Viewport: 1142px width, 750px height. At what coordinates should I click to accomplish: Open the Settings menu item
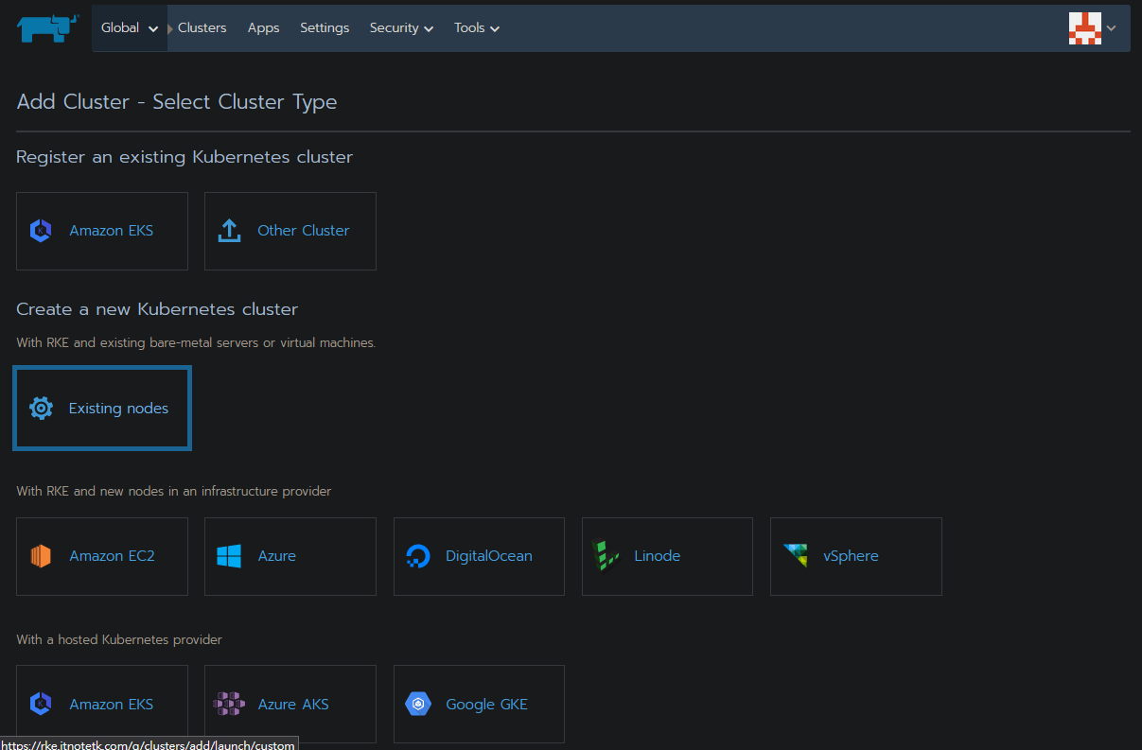[x=325, y=28]
